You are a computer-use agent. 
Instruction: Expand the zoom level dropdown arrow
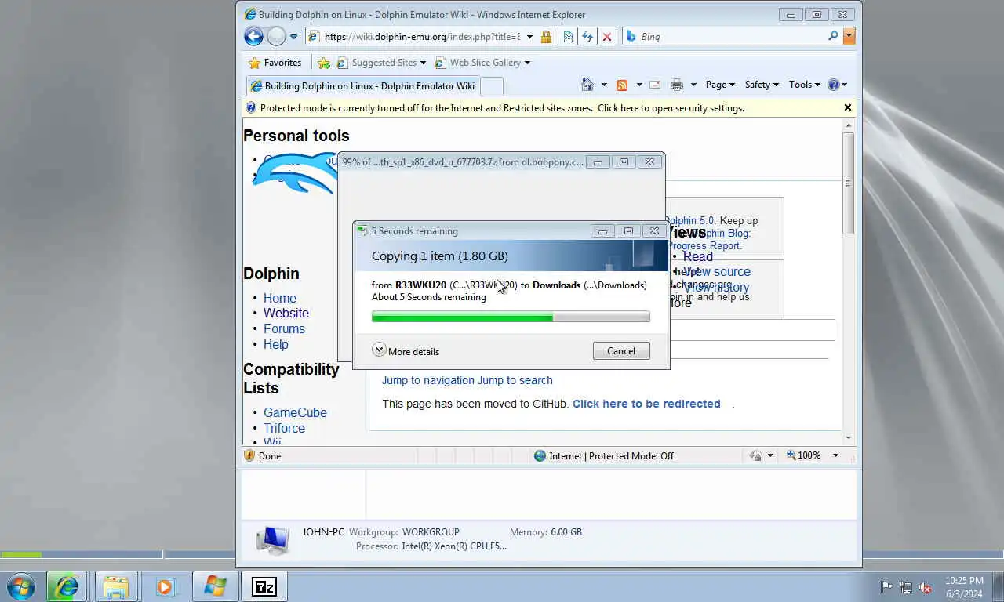[x=835, y=455]
